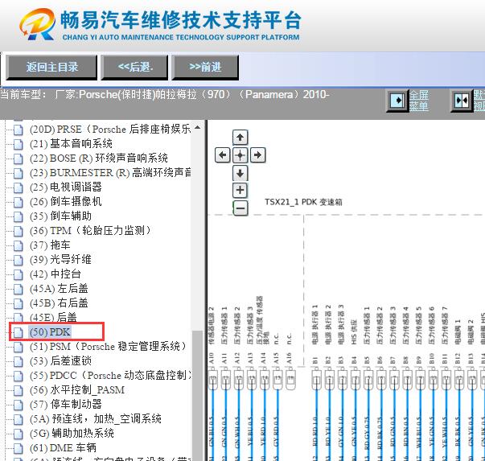The height and width of the screenshot is (461, 485).
Task: Click document icon beside (45A) 左后盖
Action: 18,290
